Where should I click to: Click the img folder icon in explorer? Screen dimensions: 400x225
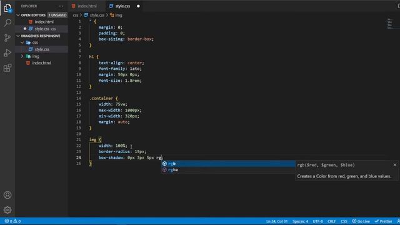tap(28, 56)
